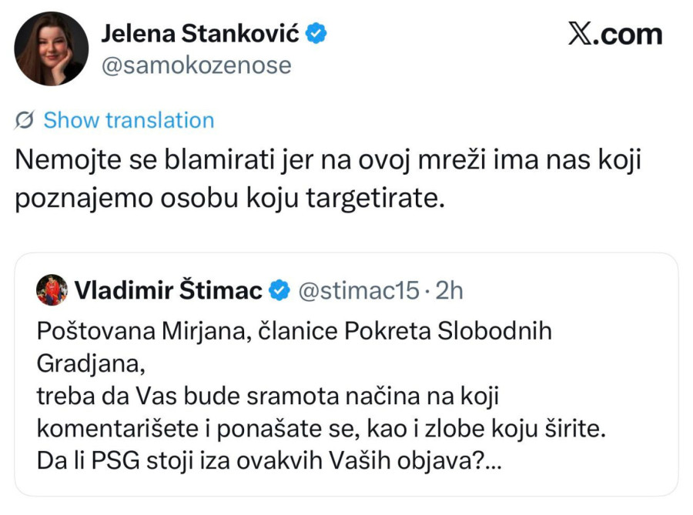Click Vladimir Štimac's avatar in the quote
Viewport: 693px width, 515px height.
tap(51, 290)
